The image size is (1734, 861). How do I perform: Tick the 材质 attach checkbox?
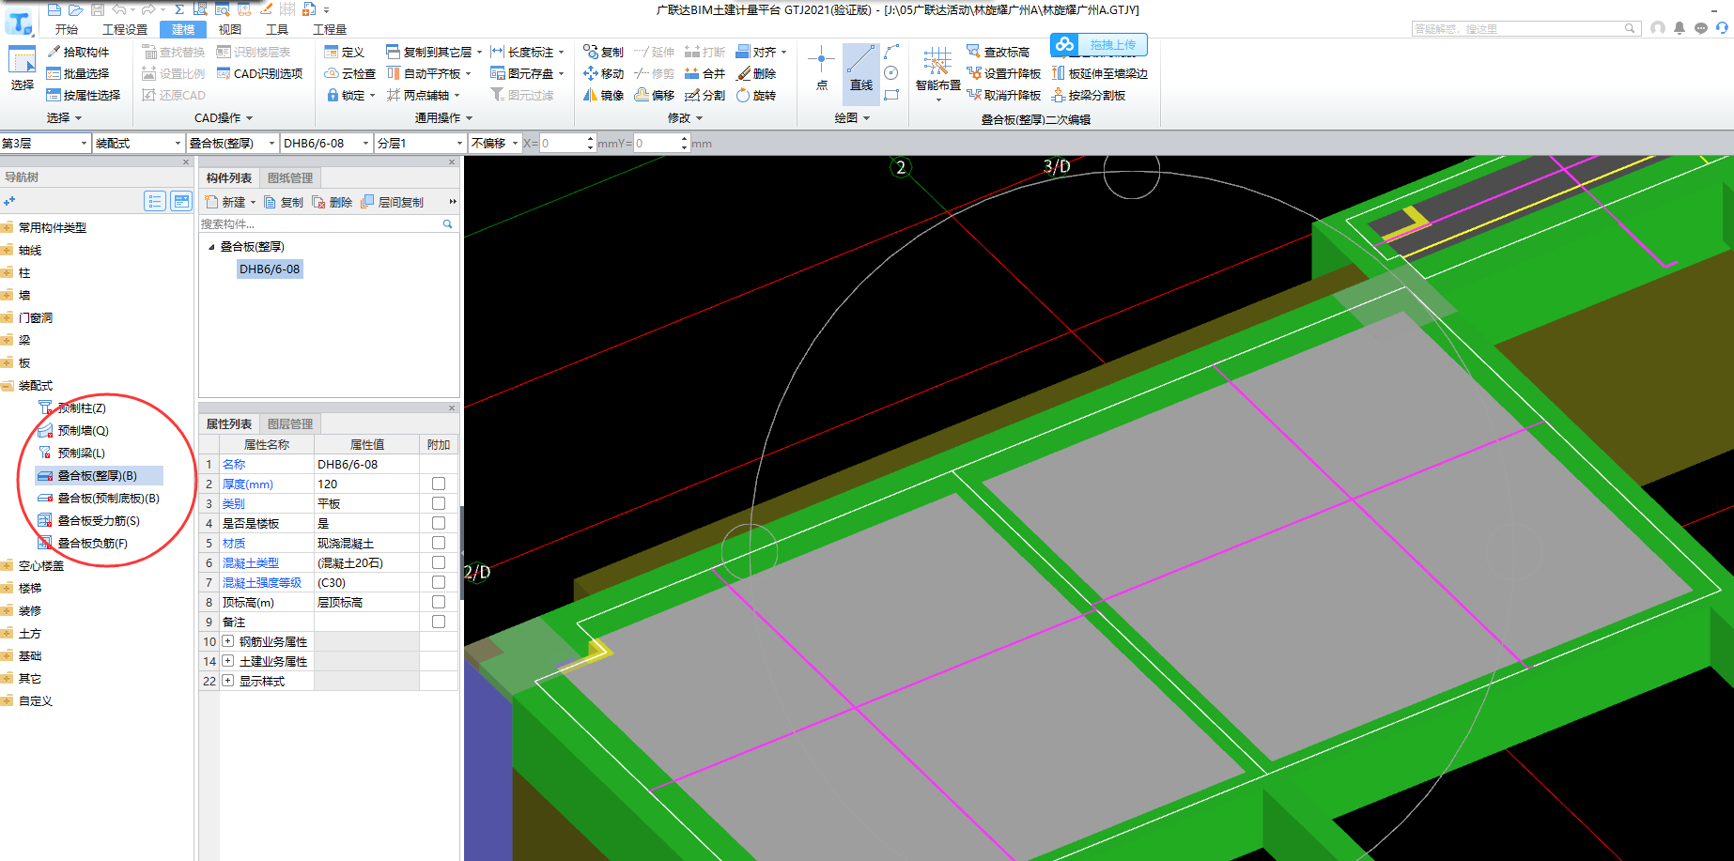[x=439, y=543]
